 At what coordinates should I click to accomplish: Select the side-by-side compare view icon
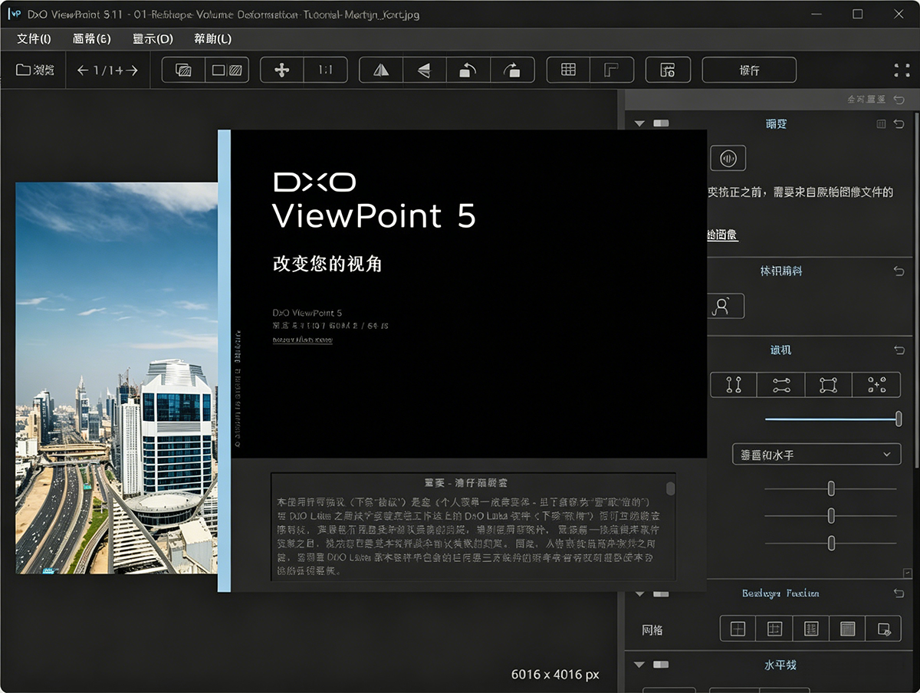coord(227,70)
